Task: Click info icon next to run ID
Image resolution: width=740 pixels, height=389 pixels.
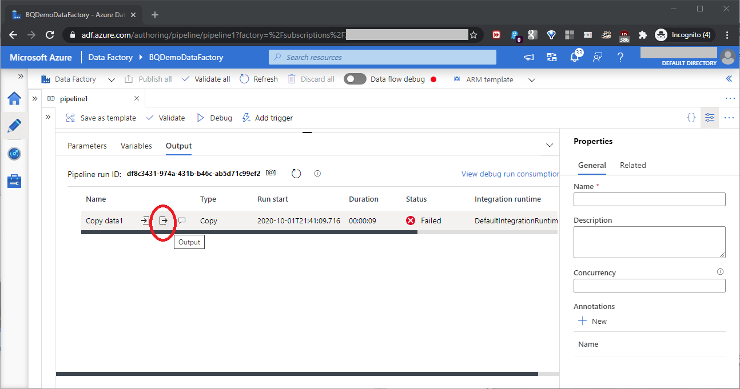Action: coord(317,173)
